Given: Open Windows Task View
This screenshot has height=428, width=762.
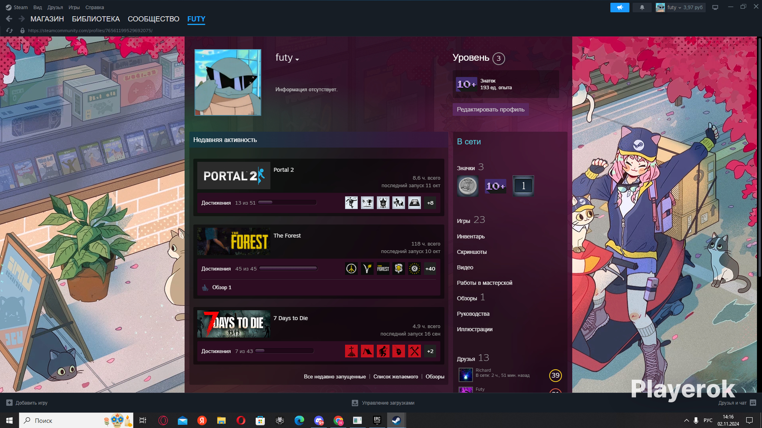Looking at the screenshot, I should (143, 420).
